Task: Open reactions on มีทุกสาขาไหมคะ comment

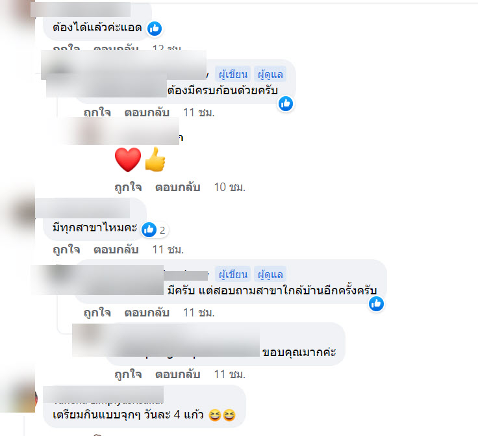Action: (155, 229)
